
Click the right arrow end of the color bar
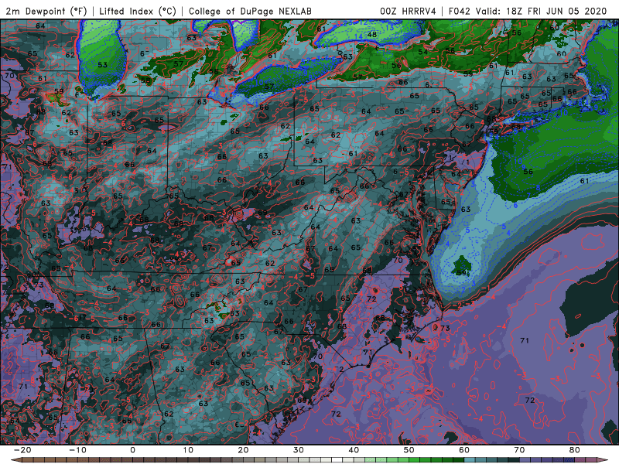603,460
